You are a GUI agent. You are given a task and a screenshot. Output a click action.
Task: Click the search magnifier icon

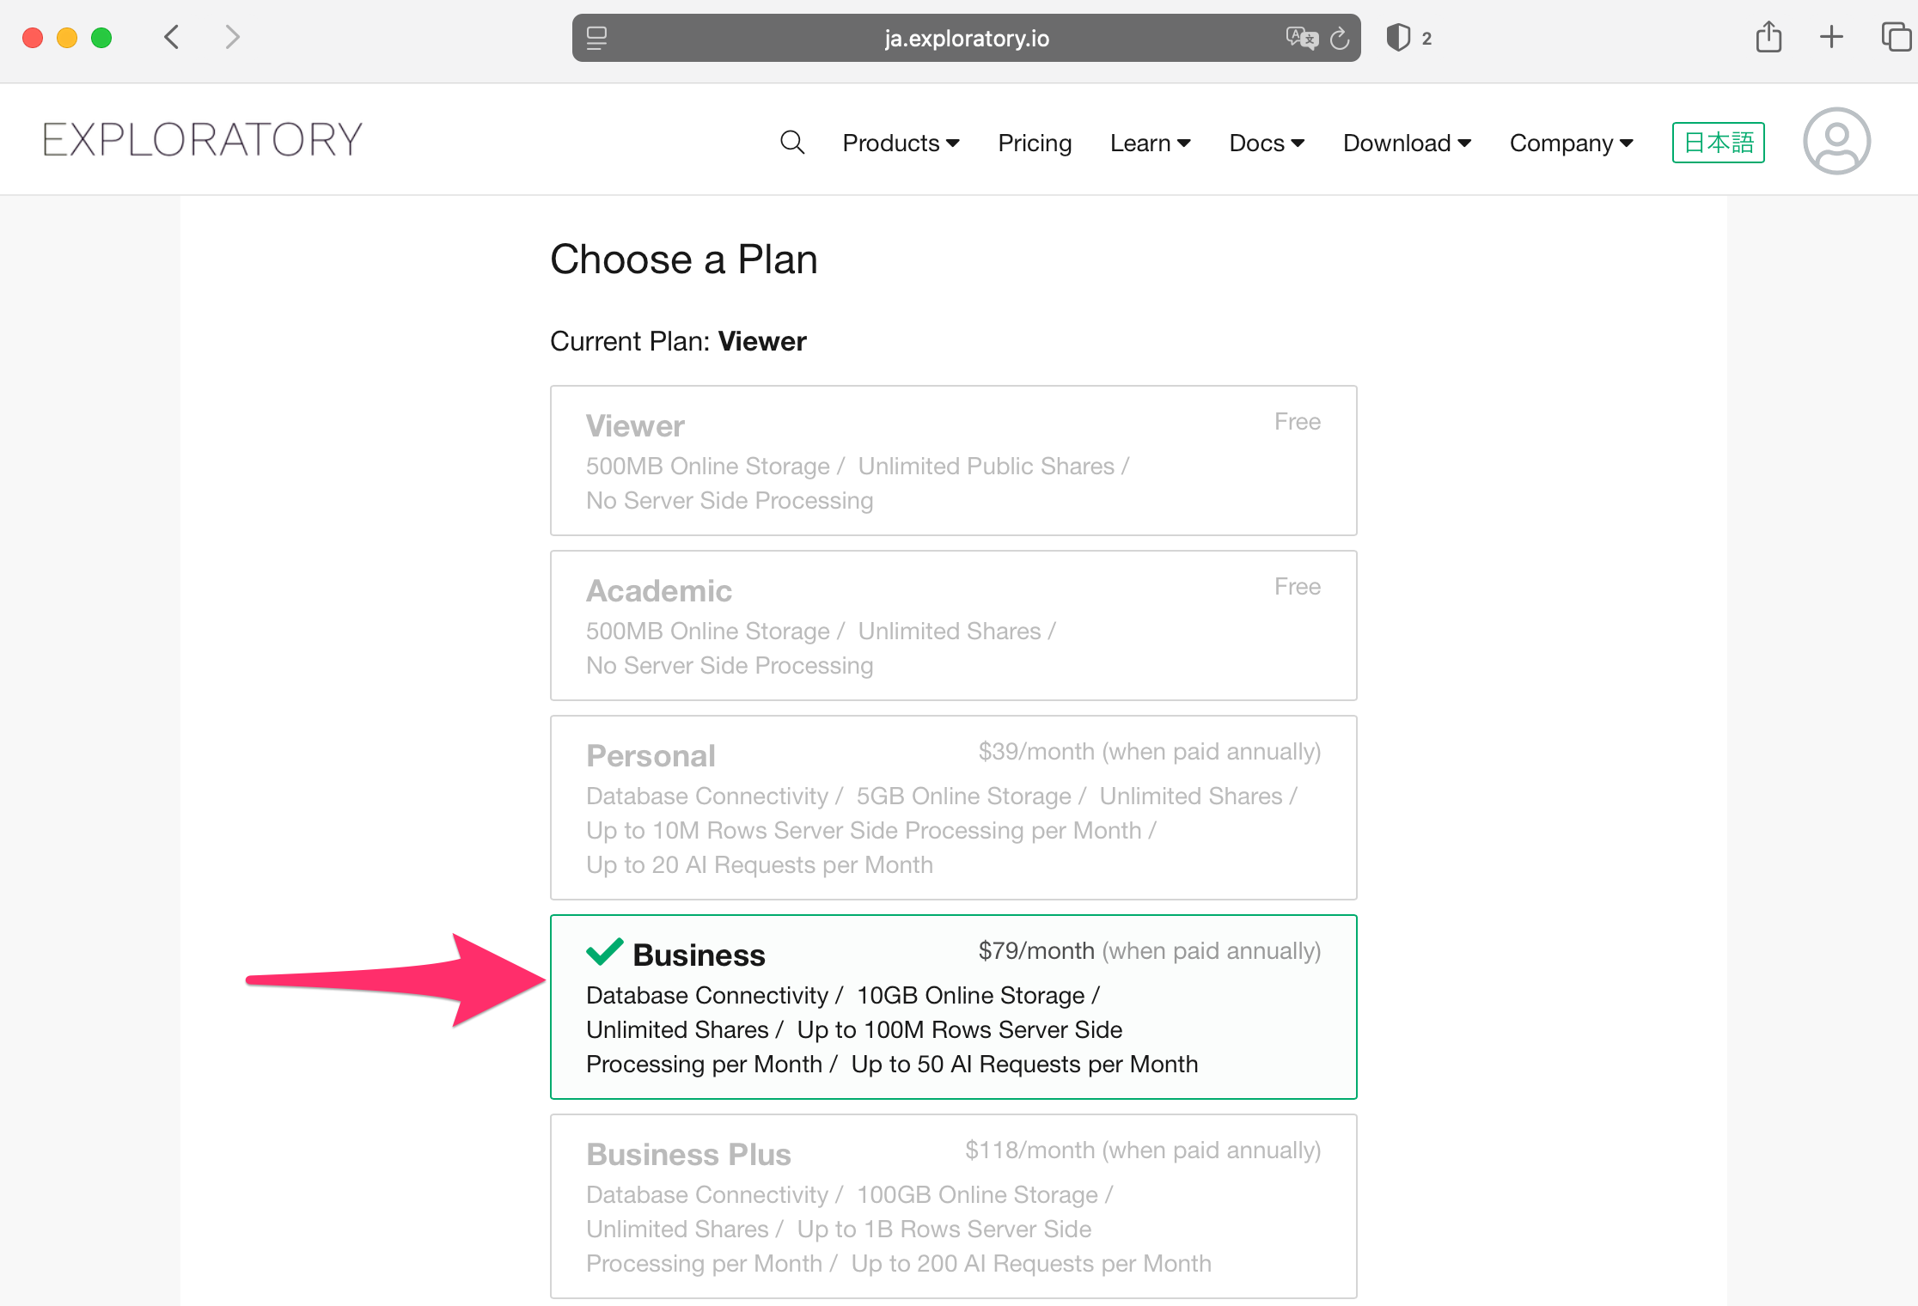[x=791, y=142]
